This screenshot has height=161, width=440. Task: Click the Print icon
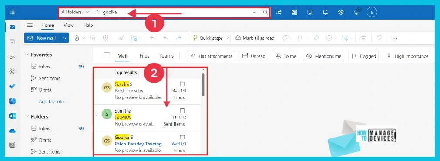coord(363,38)
